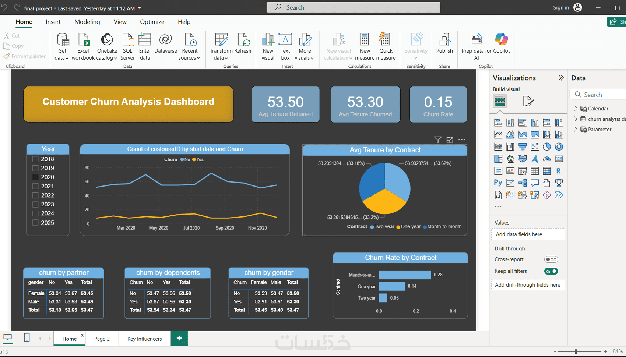Select the Treemap visual icon
The image size is (626, 357).
[498, 159]
